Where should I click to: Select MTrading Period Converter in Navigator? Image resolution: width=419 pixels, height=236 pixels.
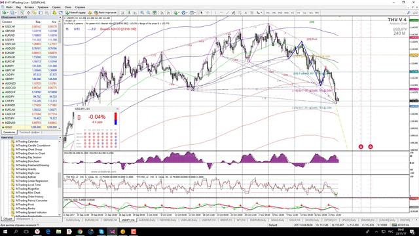31,201
